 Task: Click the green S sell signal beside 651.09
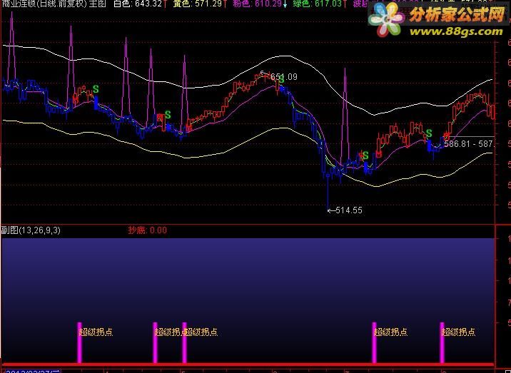pos(282,79)
